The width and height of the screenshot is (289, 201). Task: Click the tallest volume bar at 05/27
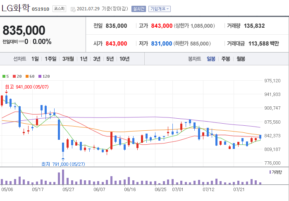coord(63,177)
